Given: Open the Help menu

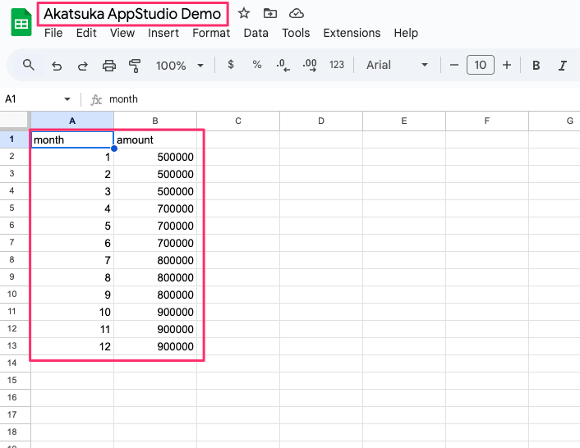Looking at the screenshot, I should pyautogui.click(x=406, y=33).
